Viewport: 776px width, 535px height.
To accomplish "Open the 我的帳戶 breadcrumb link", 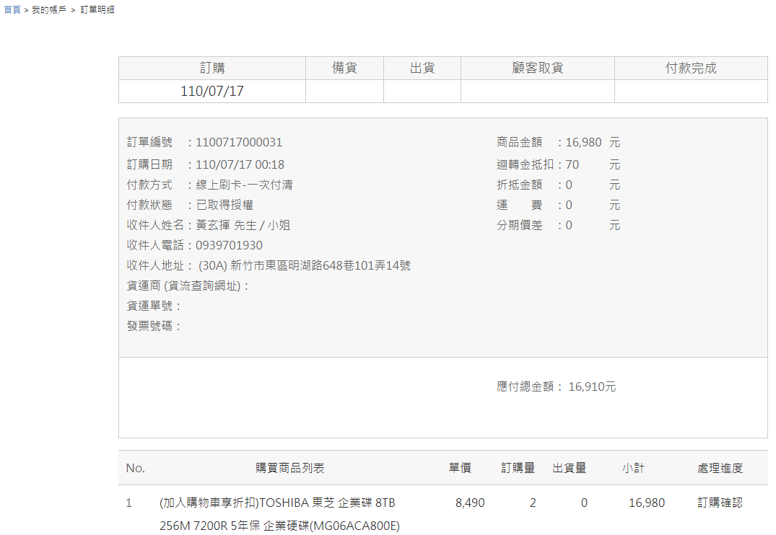I will click(x=49, y=10).
